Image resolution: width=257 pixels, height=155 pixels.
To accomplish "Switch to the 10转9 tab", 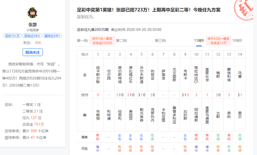I will 237,40.
